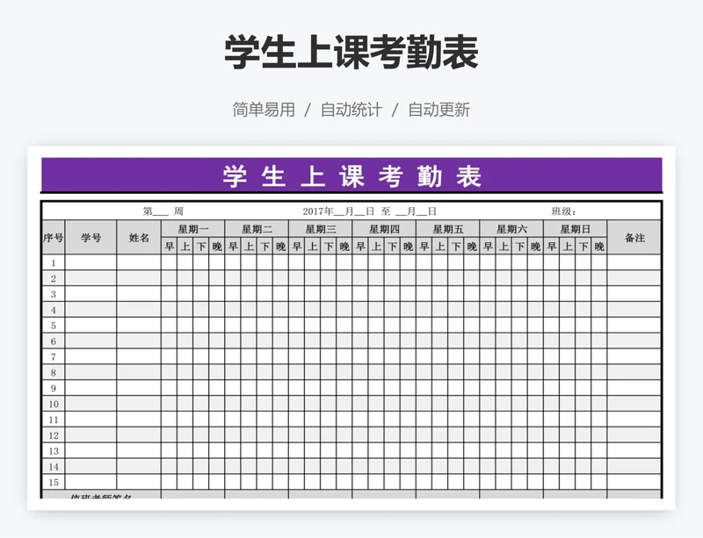The height and width of the screenshot is (538, 703).
Task: Select row number 9 cell
Action: point(54,389)
